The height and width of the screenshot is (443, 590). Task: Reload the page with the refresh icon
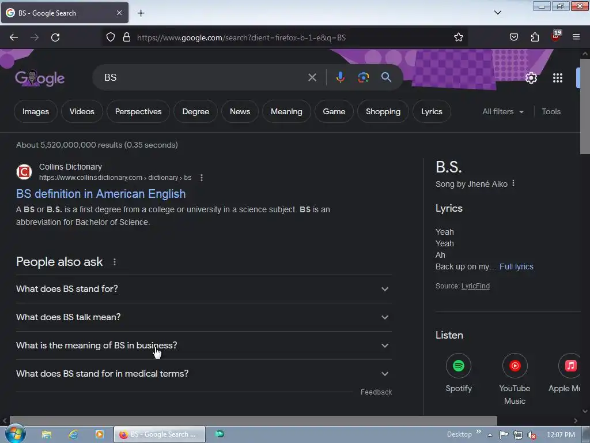pos(55,37)
